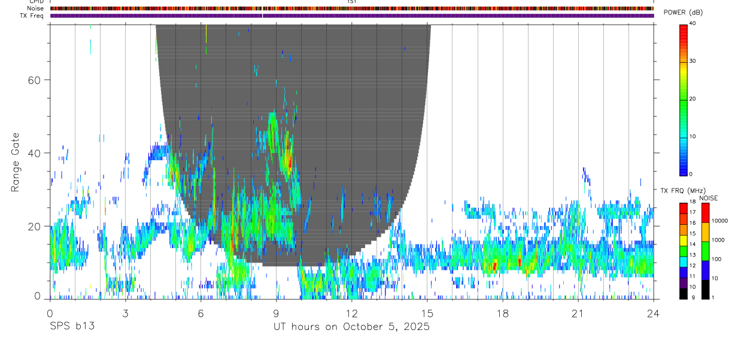Screen dimensions: 735x339
Task: Click the 15 tick on the UT hours axis
Action: [427, 313]
